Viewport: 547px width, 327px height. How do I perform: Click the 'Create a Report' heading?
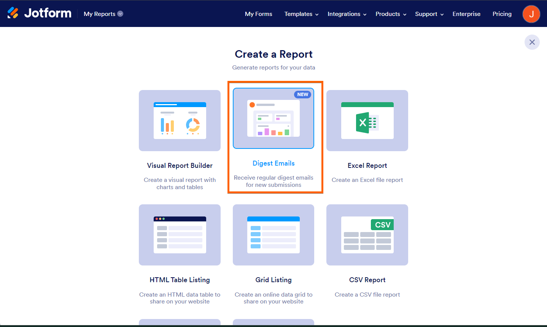273,54
